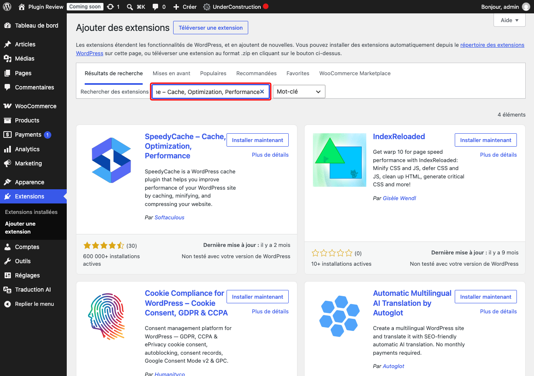Click the Products archive icon
Viewport: 534px width, 376px height.
tap(8, 120)
